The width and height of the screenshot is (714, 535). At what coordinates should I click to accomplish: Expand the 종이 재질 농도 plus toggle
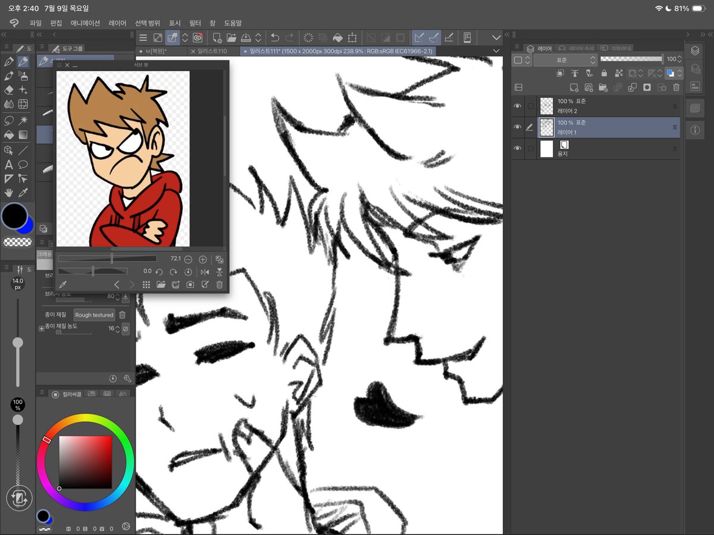42,328
